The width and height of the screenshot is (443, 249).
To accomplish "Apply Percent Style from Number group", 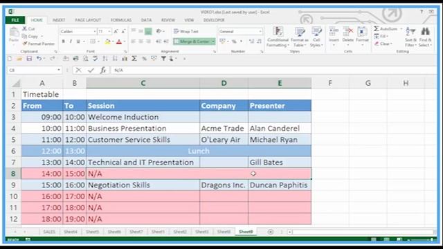I will pos(234,41).
